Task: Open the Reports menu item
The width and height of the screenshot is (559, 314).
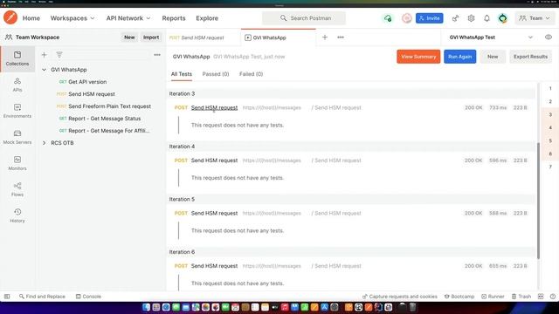Action: pyautogui.click(x=174, y=18)
